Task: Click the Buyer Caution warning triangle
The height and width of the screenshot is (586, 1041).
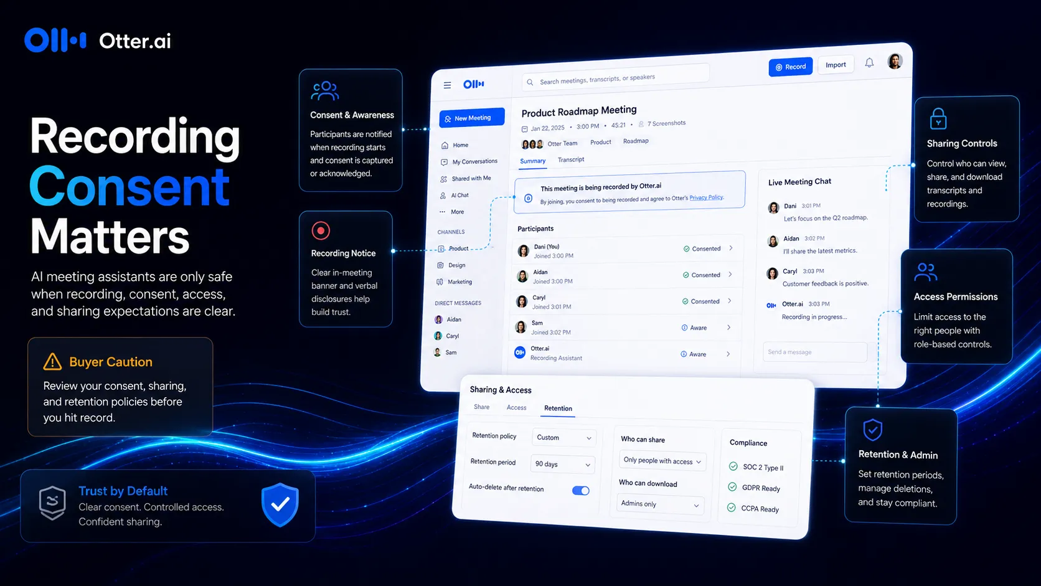Action: (x=52, y=362)
